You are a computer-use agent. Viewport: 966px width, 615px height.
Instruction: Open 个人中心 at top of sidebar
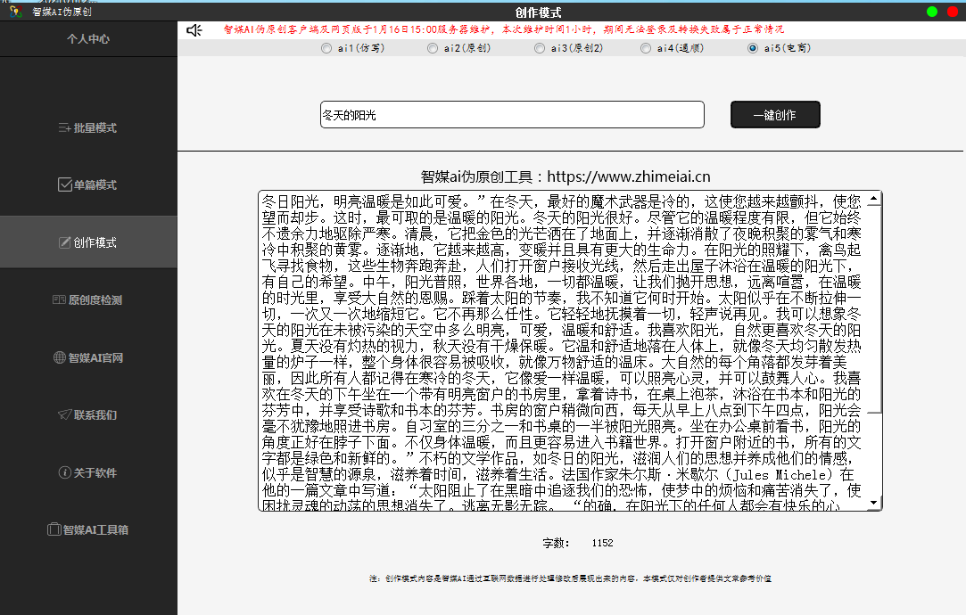coord(88,39)
